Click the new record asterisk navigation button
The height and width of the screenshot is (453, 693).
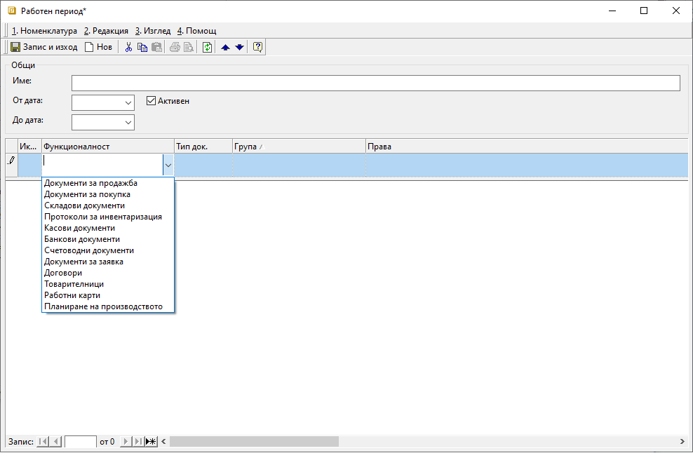(151, 442)
